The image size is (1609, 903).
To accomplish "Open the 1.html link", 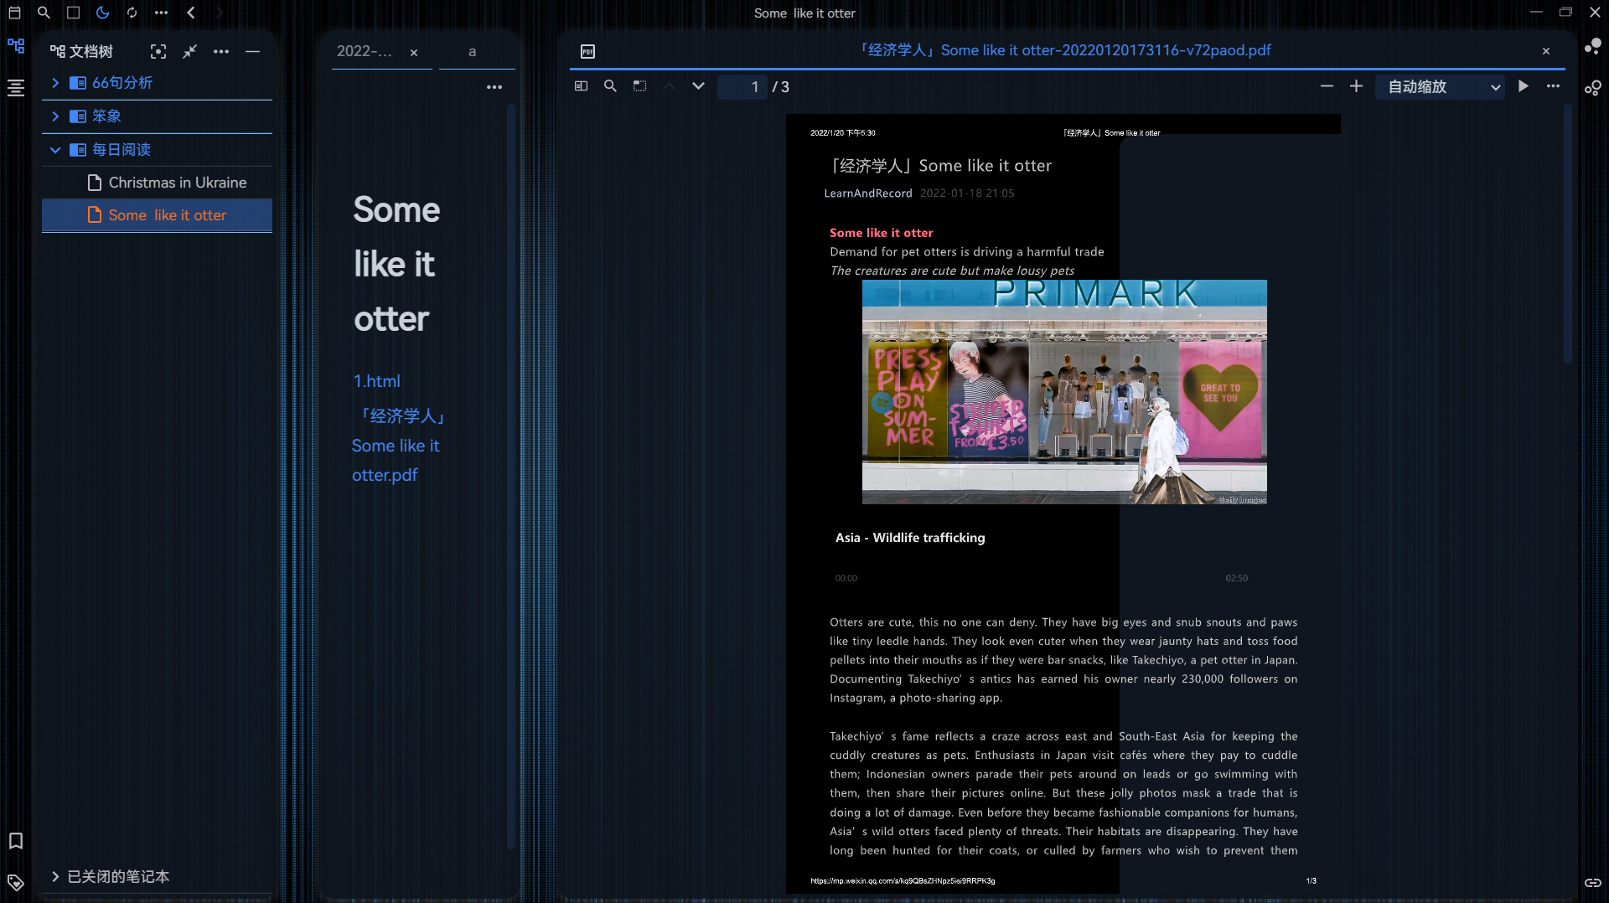I will click(376, 381).
